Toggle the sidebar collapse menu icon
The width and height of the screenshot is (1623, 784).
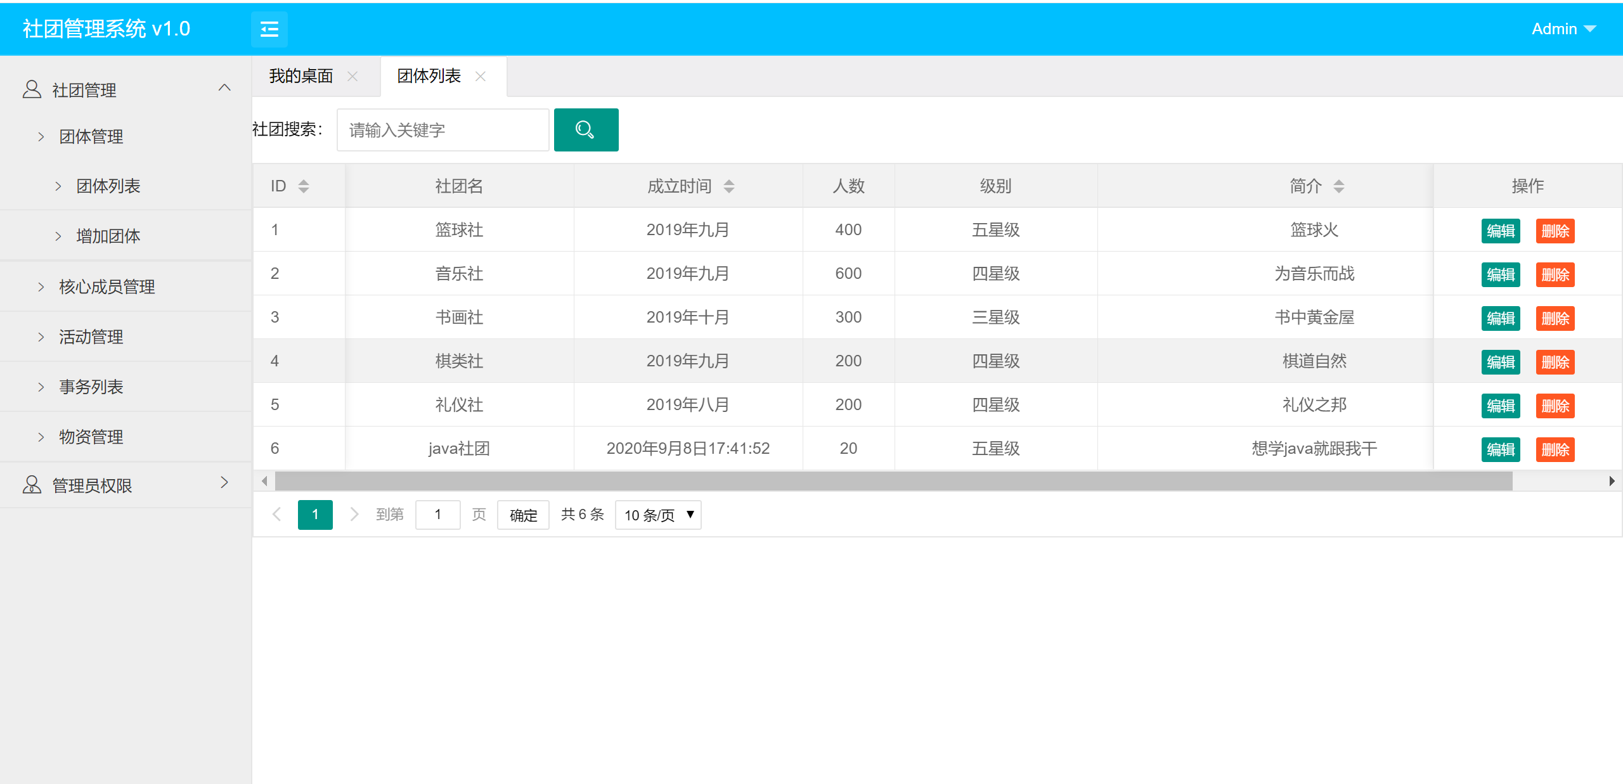tap(269, 29)
